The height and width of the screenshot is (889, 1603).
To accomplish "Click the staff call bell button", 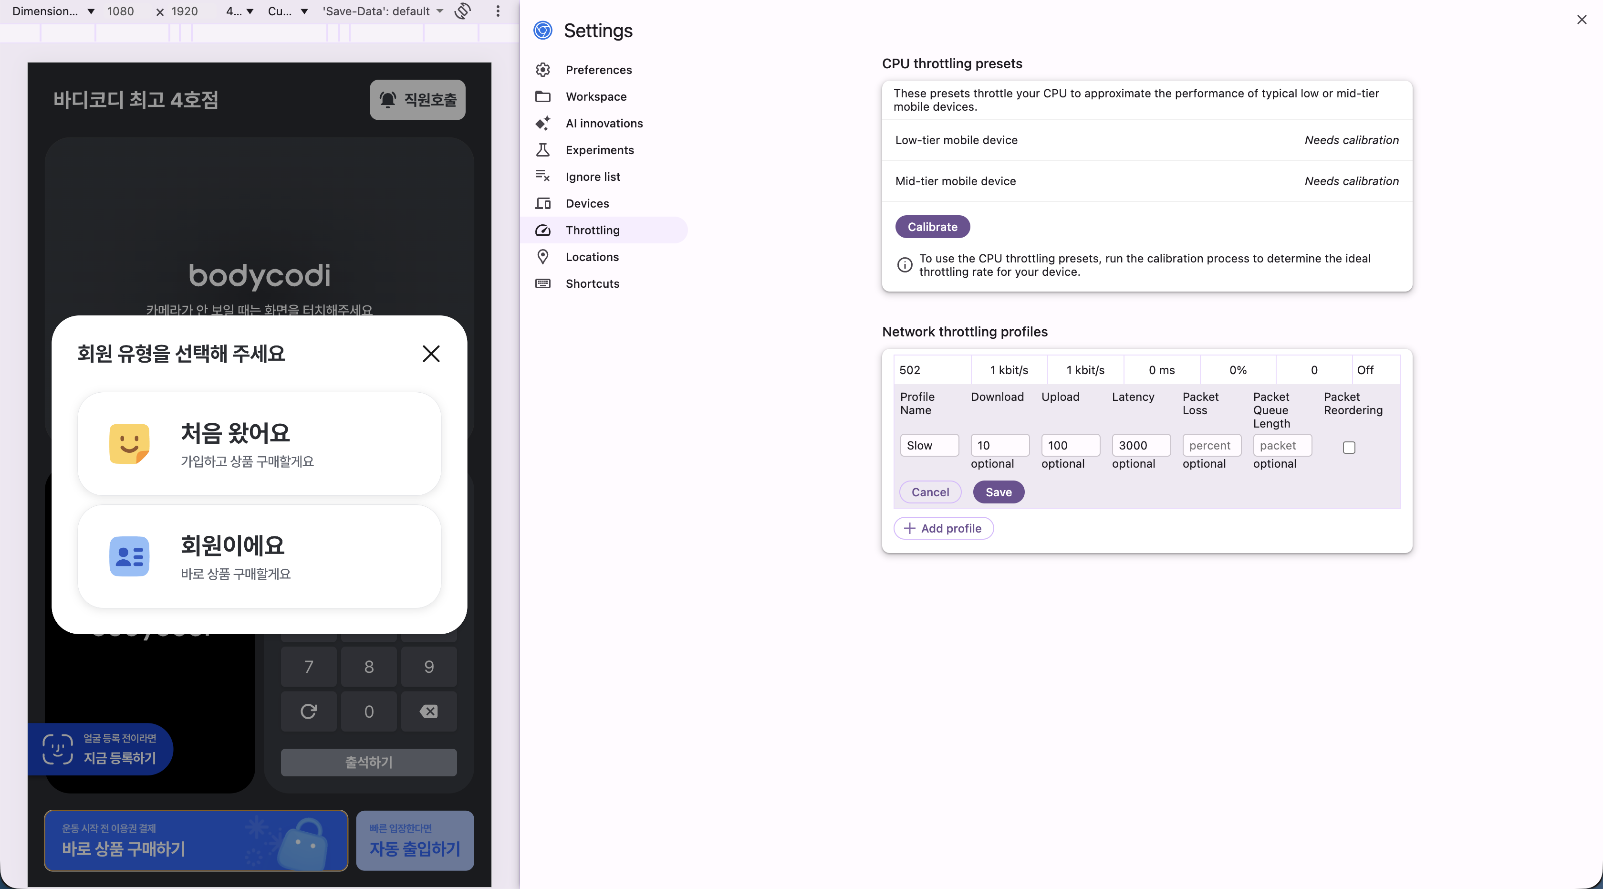I will pos(417,100).
